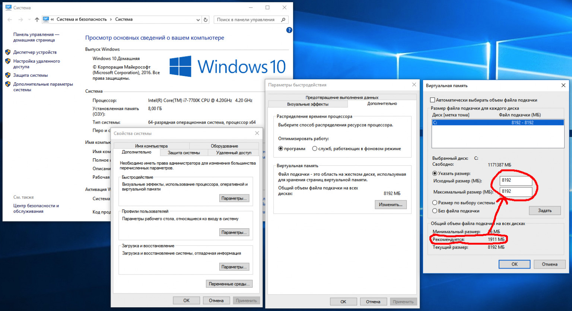Click Исходный размер input field

516,180
